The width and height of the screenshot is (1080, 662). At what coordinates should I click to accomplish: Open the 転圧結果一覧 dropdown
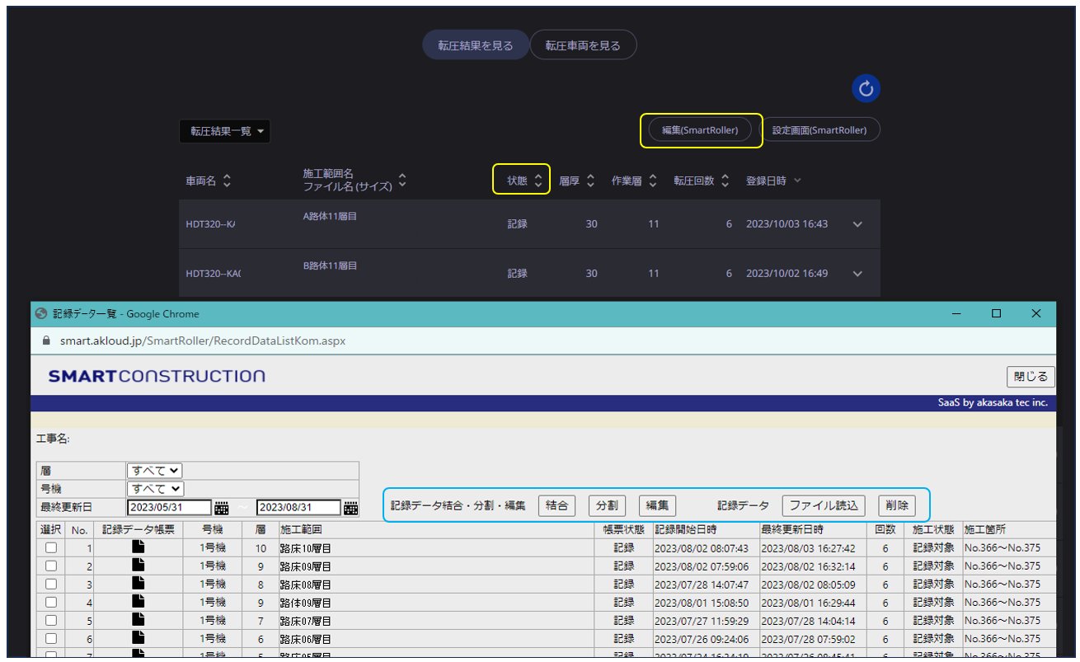225,131
